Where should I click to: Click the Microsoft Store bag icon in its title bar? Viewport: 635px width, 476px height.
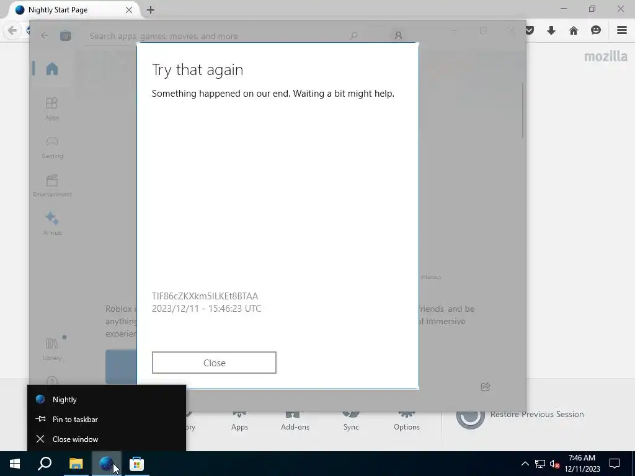65,35
